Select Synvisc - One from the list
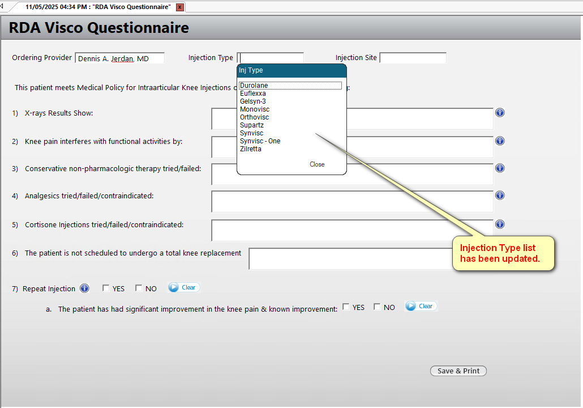The image size is (583, 408). coord(260,141)
